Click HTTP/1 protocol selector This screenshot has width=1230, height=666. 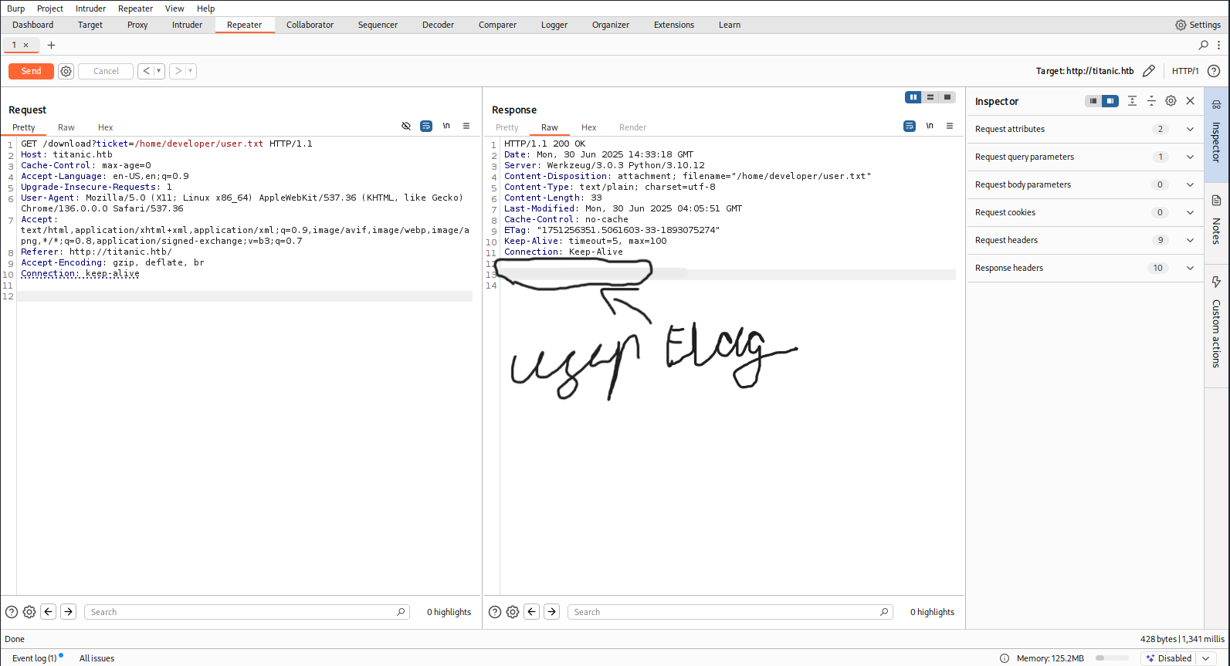point(1185,71)
